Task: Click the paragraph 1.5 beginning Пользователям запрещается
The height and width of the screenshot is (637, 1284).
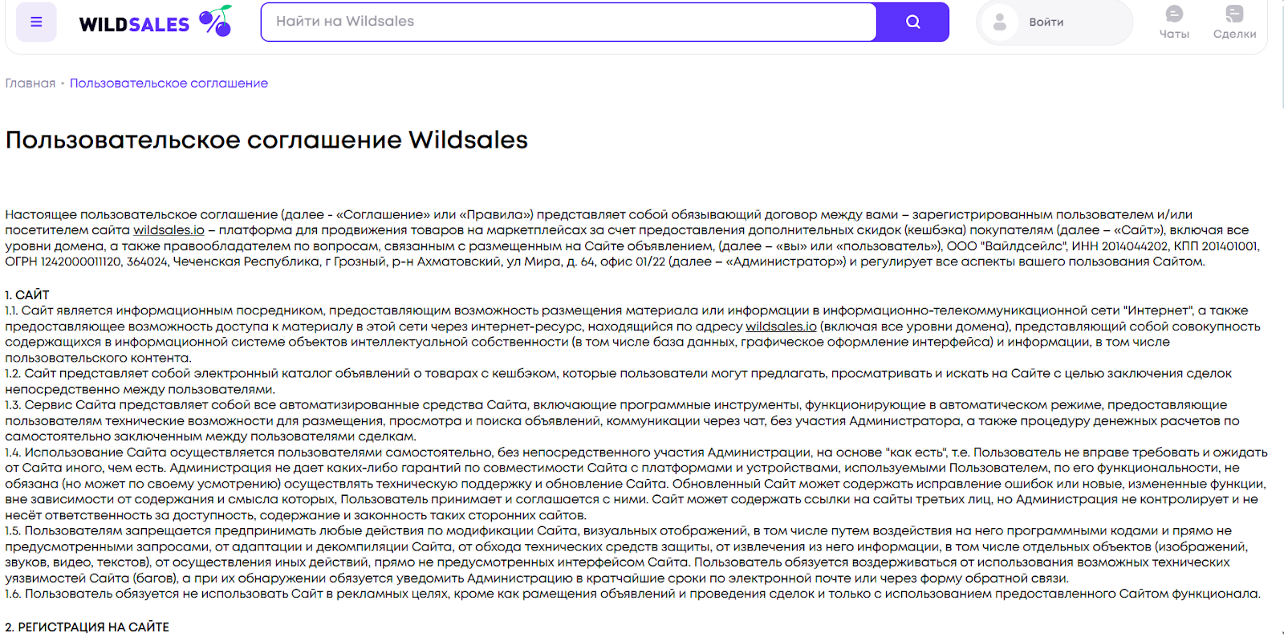Action: [627, 554]
